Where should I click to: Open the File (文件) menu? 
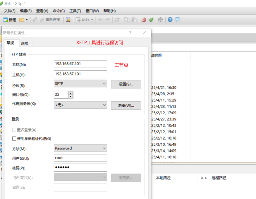tap(10, 11)
